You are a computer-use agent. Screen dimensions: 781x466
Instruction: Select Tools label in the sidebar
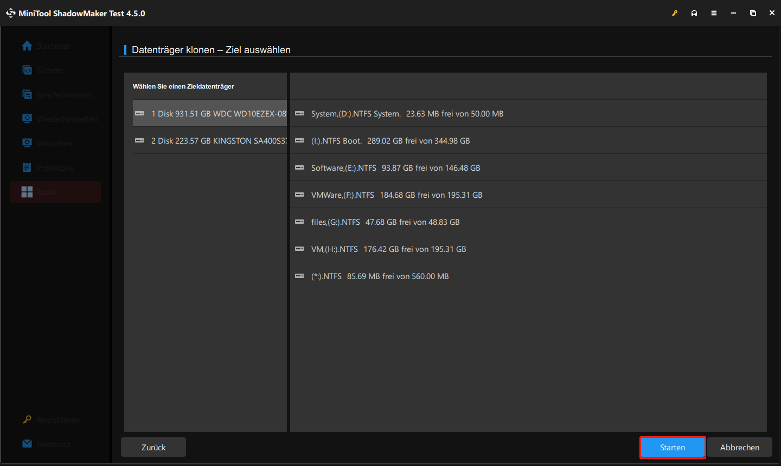(x=46, y=192)
